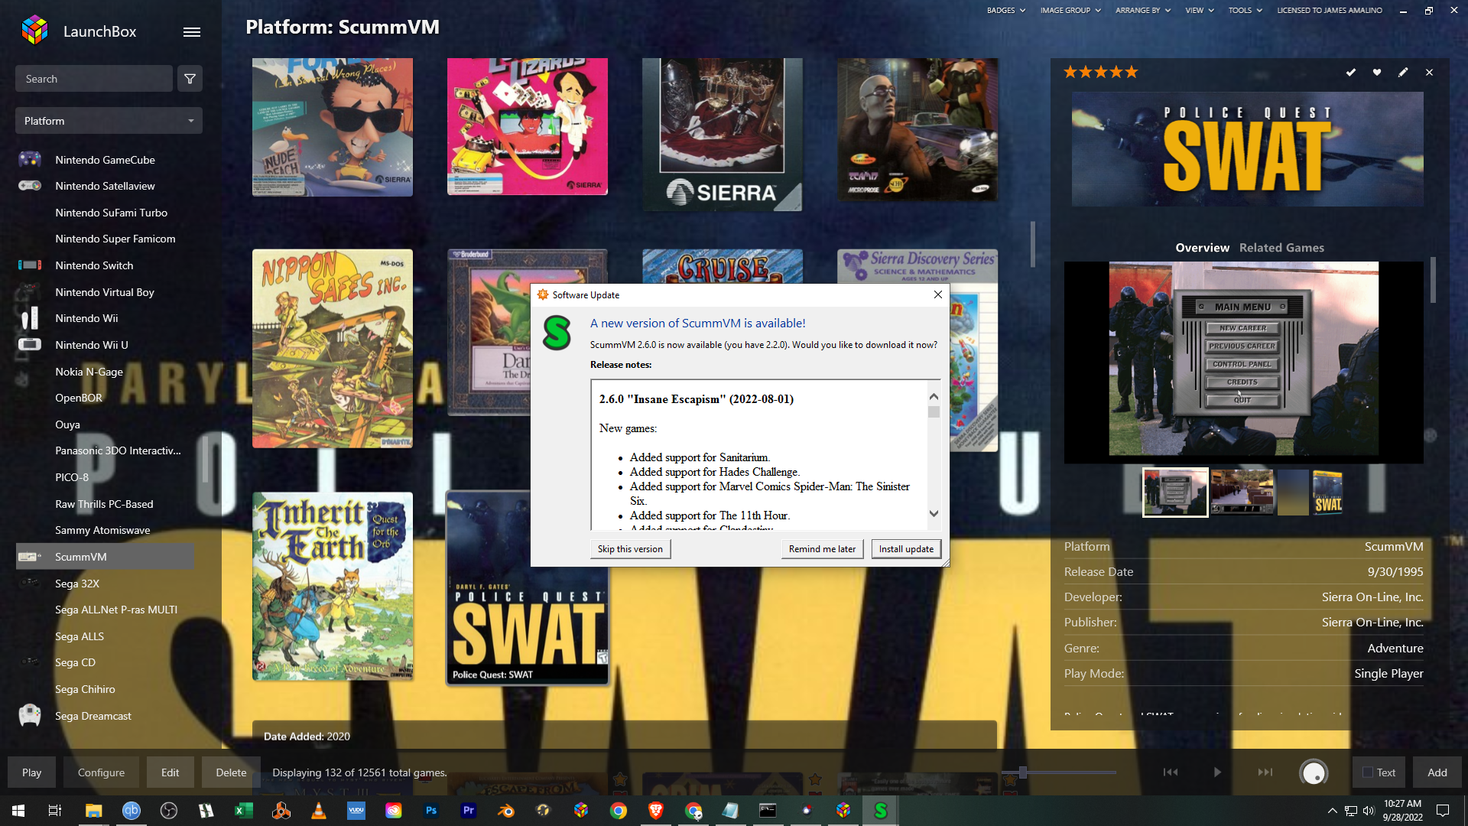Click the details panel scrollbar
Viewport: 1468px width, 826px height.
[x=1433, y=280]
